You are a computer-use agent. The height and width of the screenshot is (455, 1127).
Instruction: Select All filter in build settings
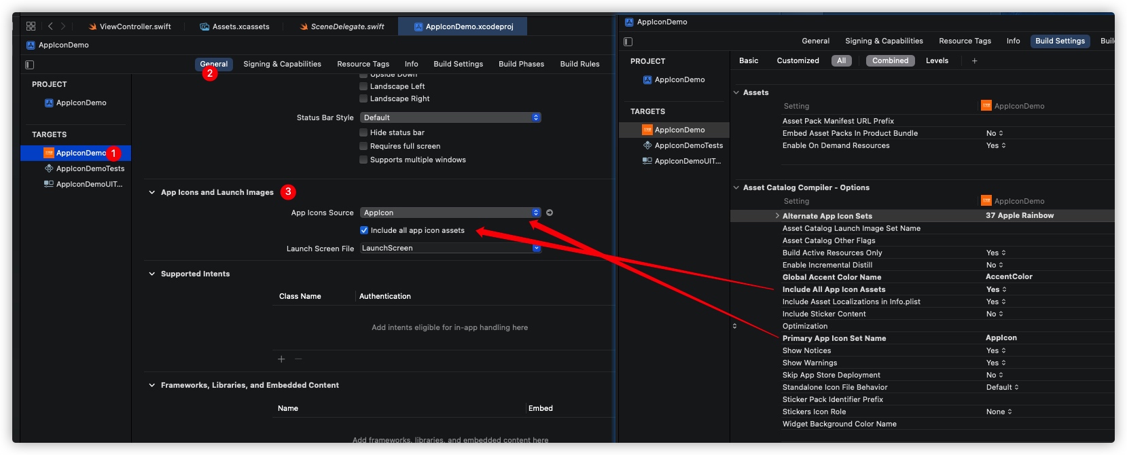(x=842, y=60)
